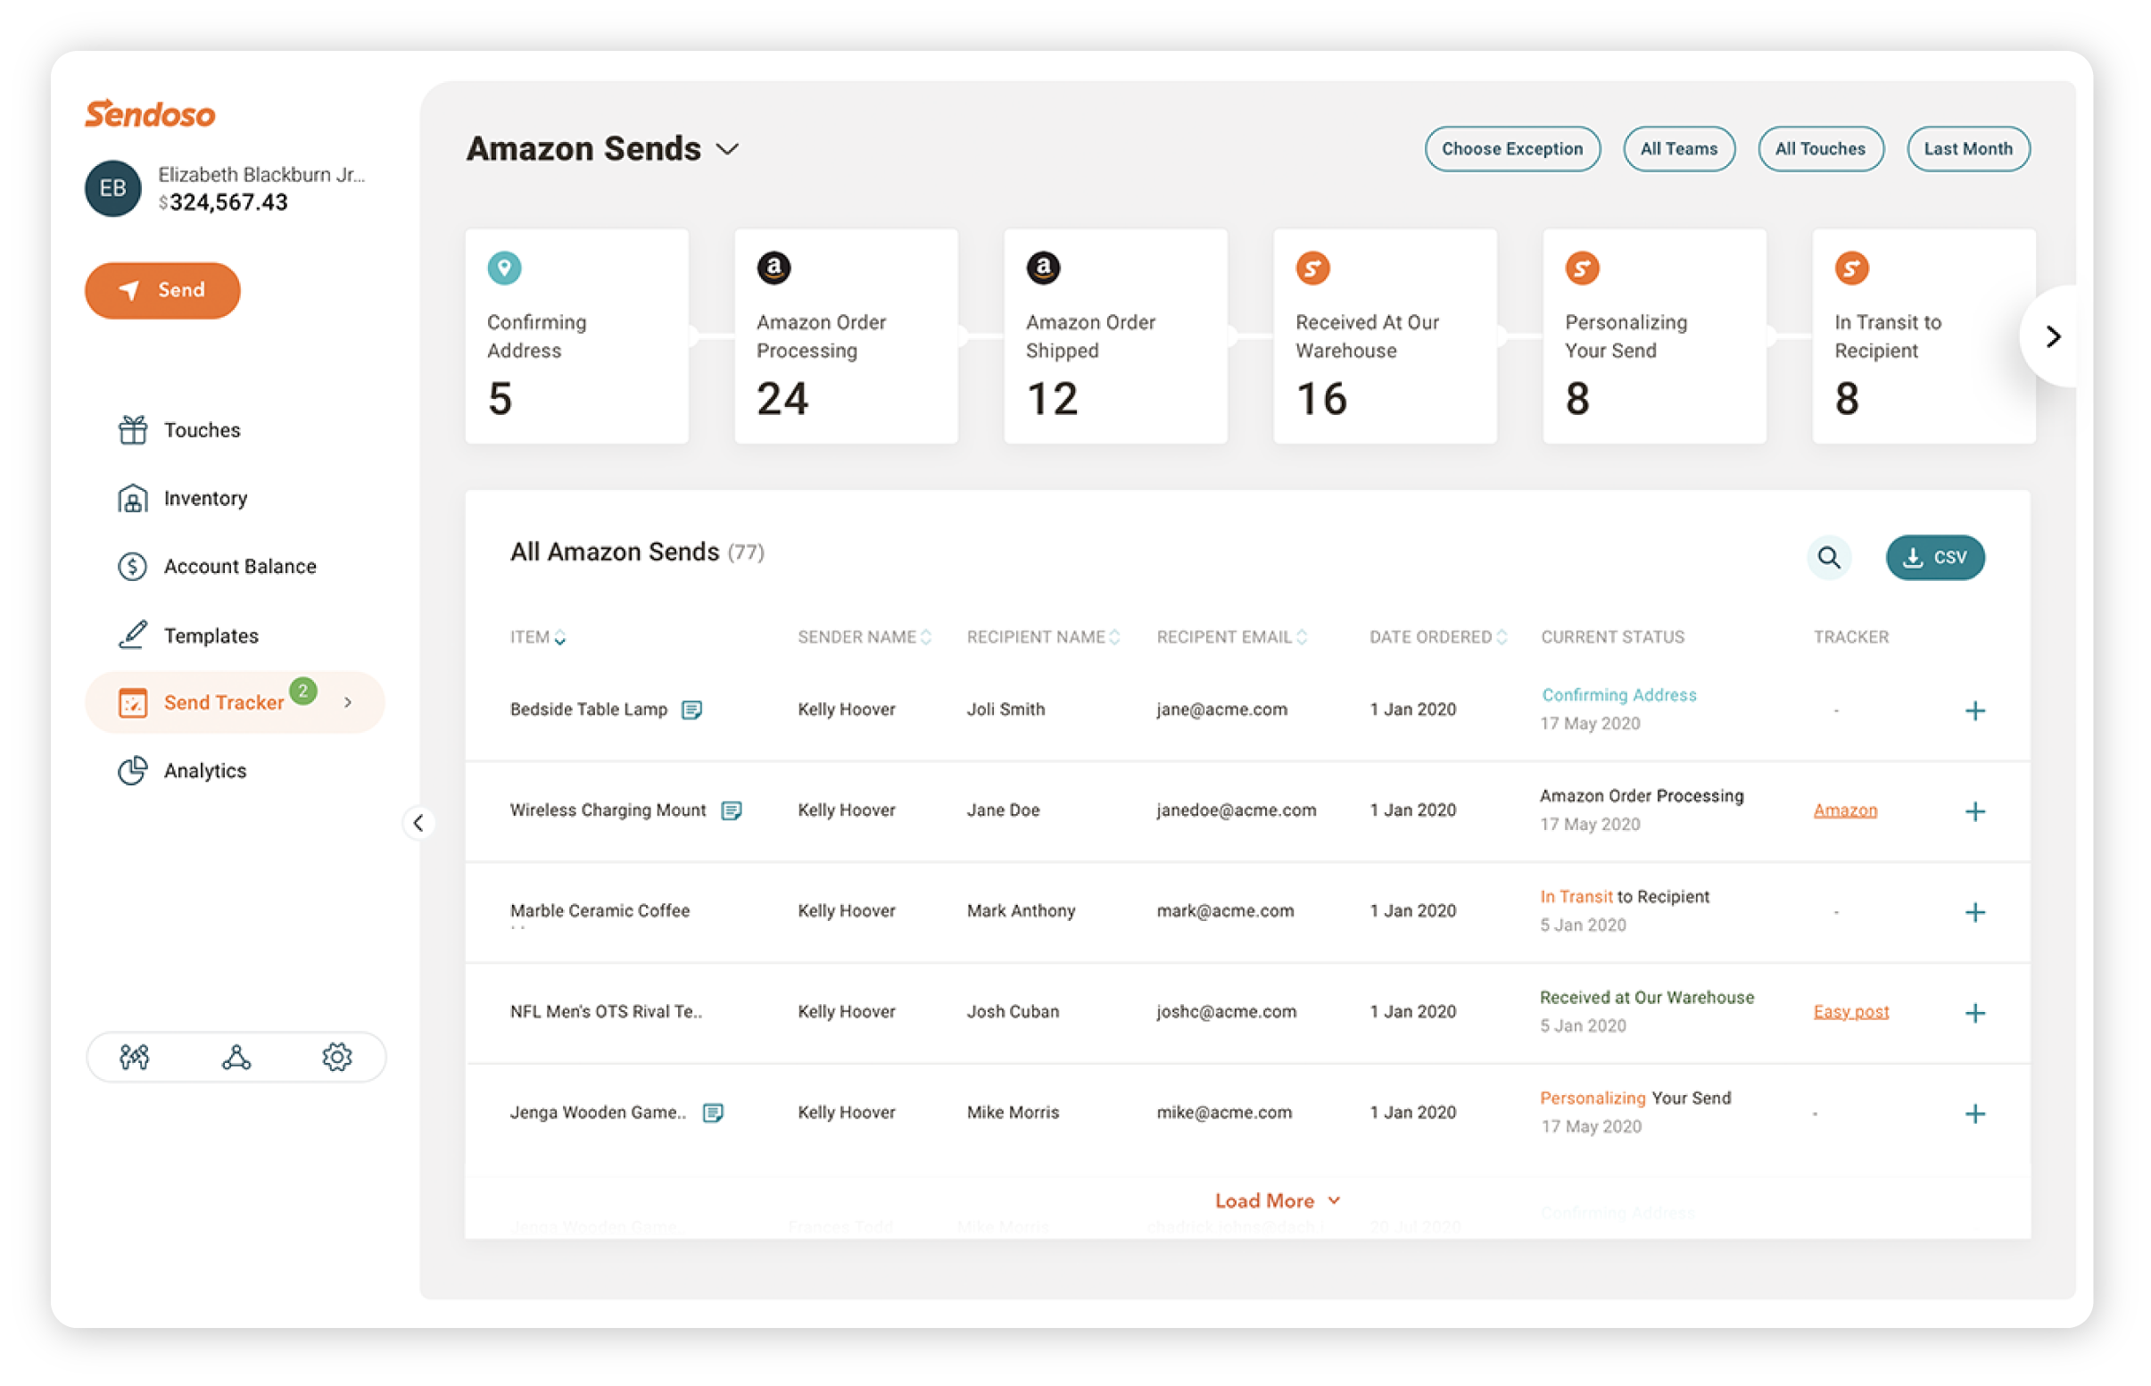The height and width of the screenshot is (1386, 2151).
Task: Click the Send Tracker calendar icon
Action: tap(132, 703)
